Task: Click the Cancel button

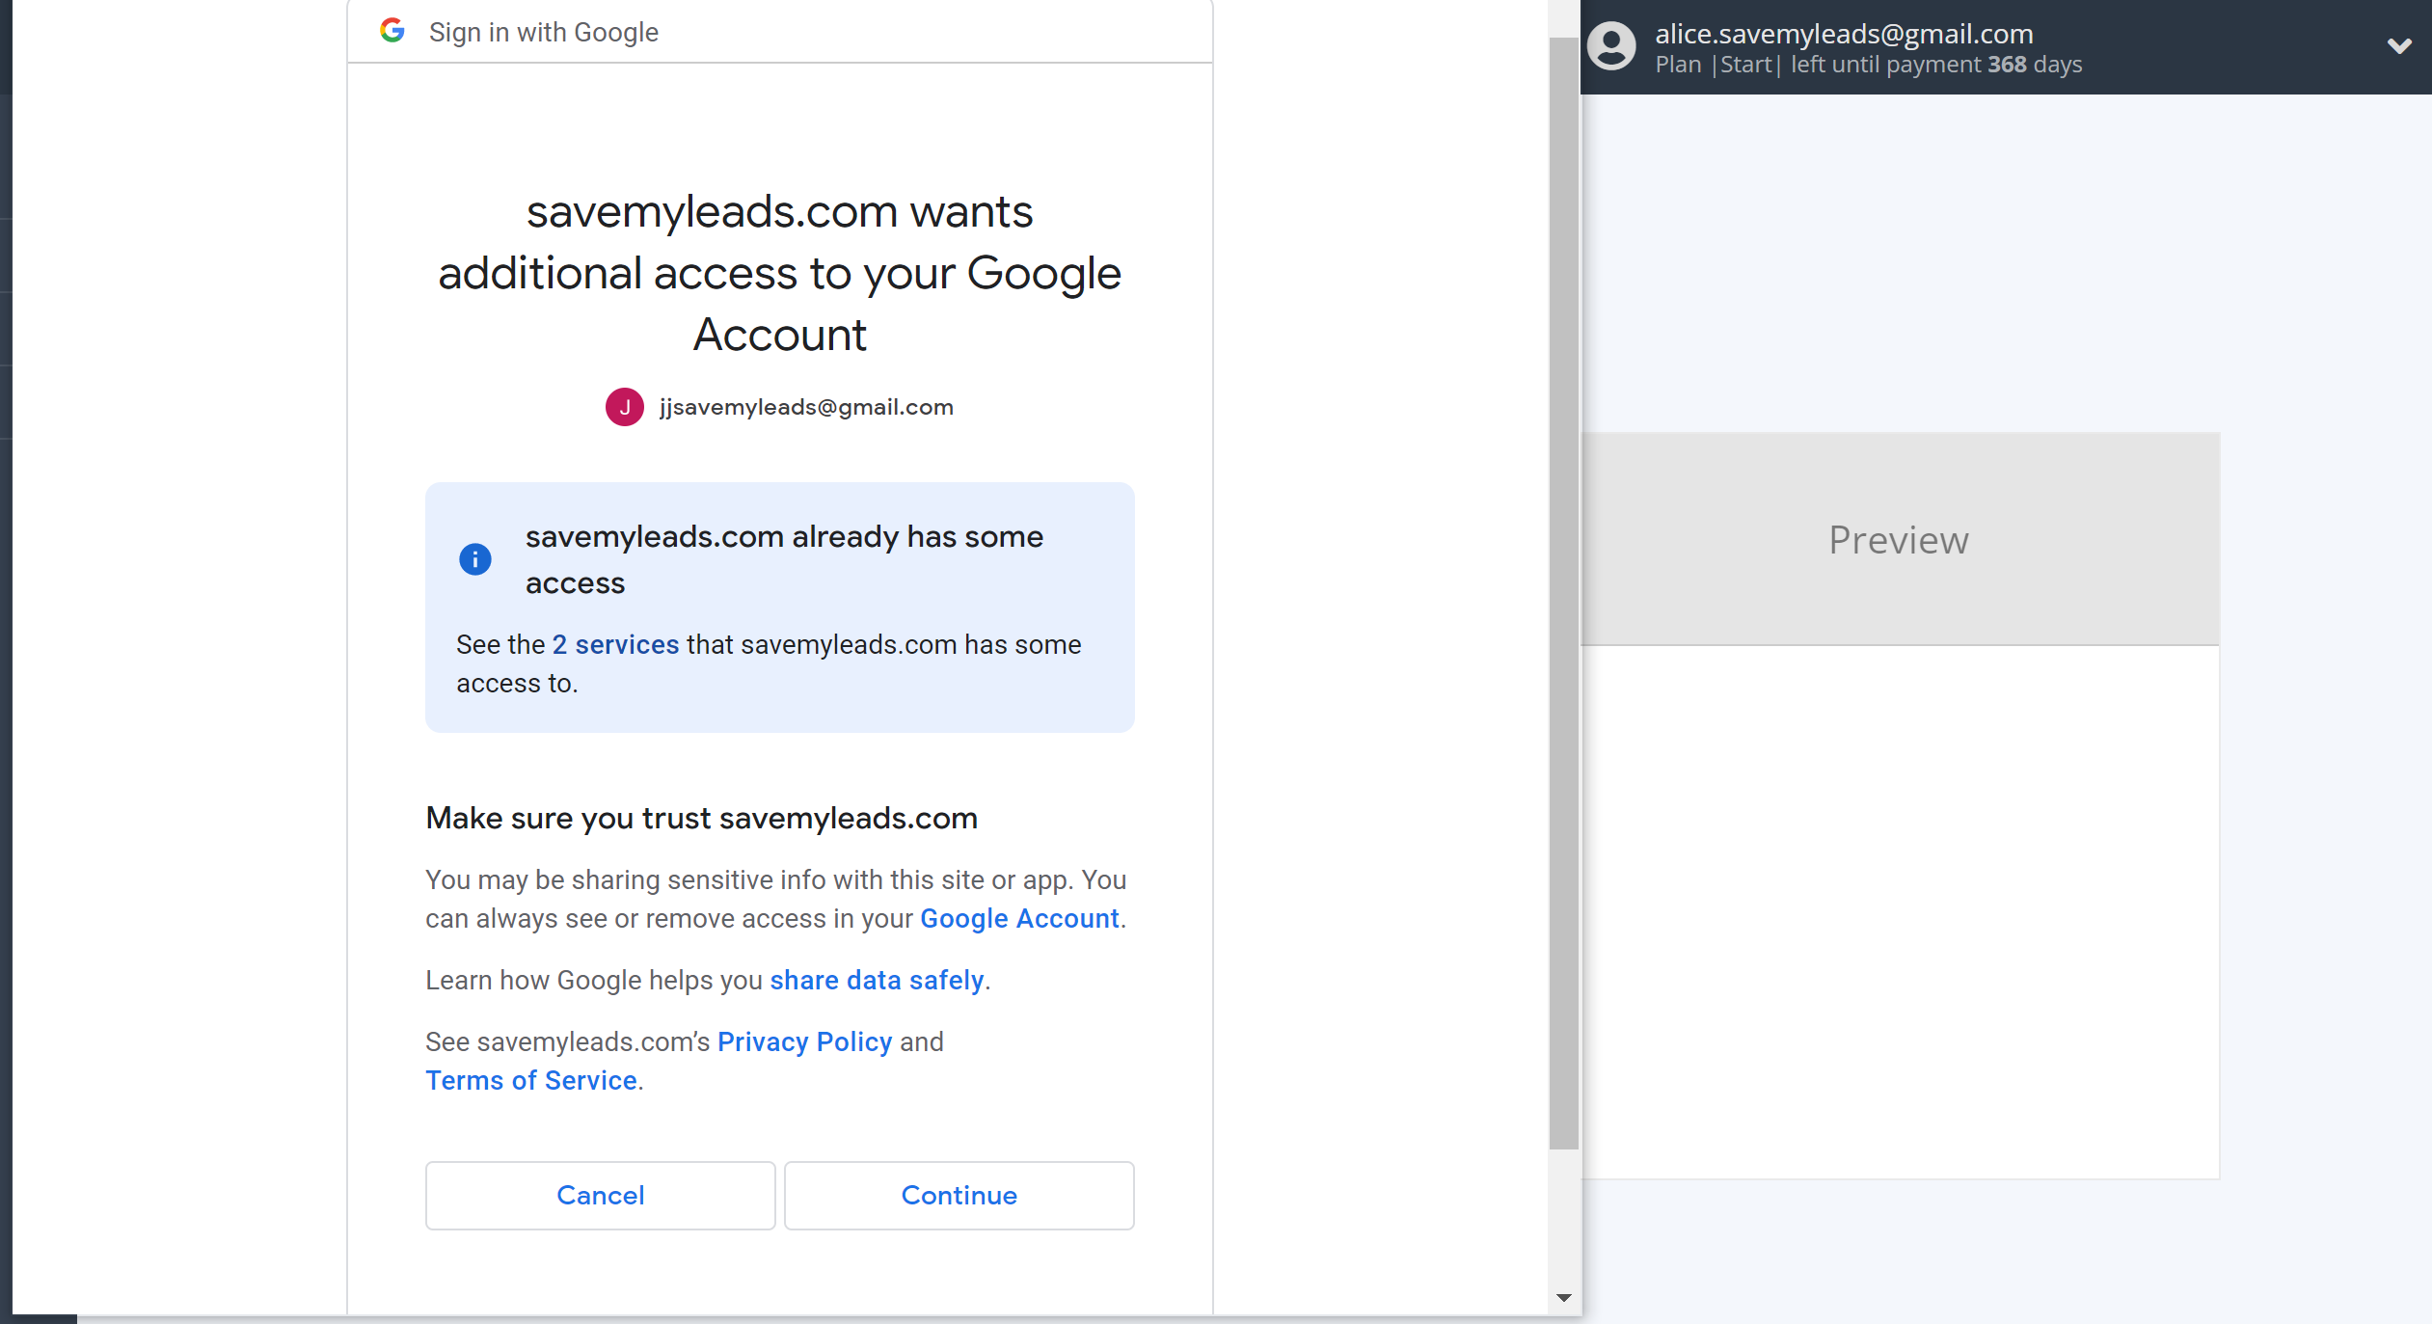Action: [x=601, y=1195]
